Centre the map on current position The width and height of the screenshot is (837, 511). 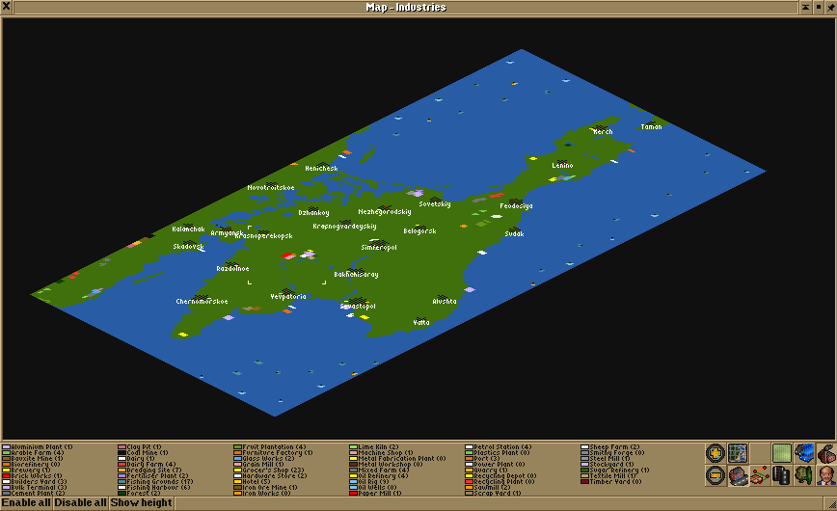(x=738, y=453)
